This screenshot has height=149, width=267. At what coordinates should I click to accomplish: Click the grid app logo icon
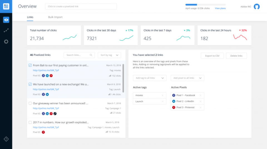coord(6,6)
